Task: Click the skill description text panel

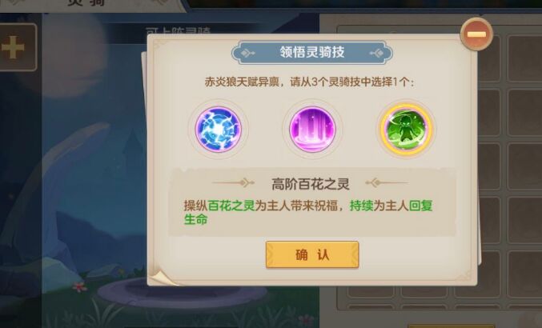Action: (x=312, y=202)
